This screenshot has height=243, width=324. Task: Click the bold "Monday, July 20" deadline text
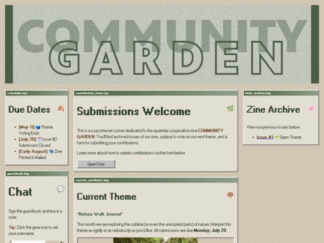[210, 230]
